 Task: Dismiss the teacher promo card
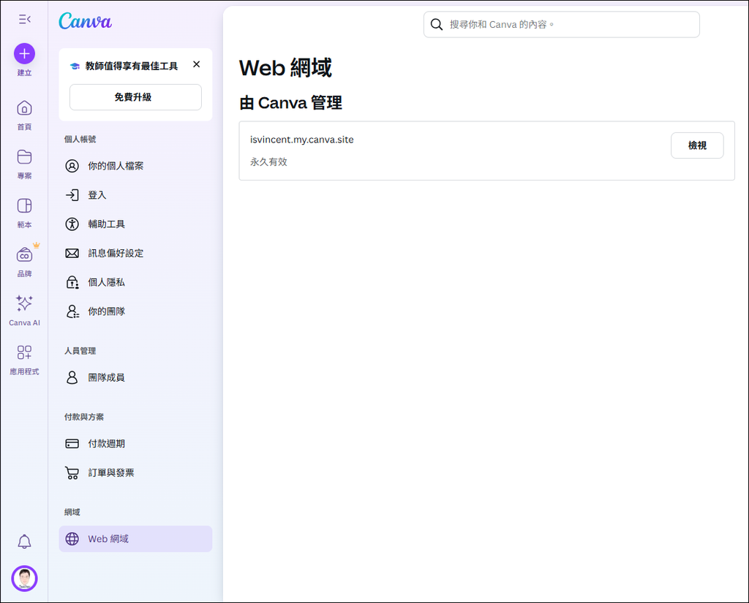(196, 64)
